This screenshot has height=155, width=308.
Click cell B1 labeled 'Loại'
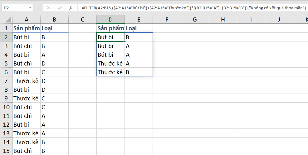point(54,28)
